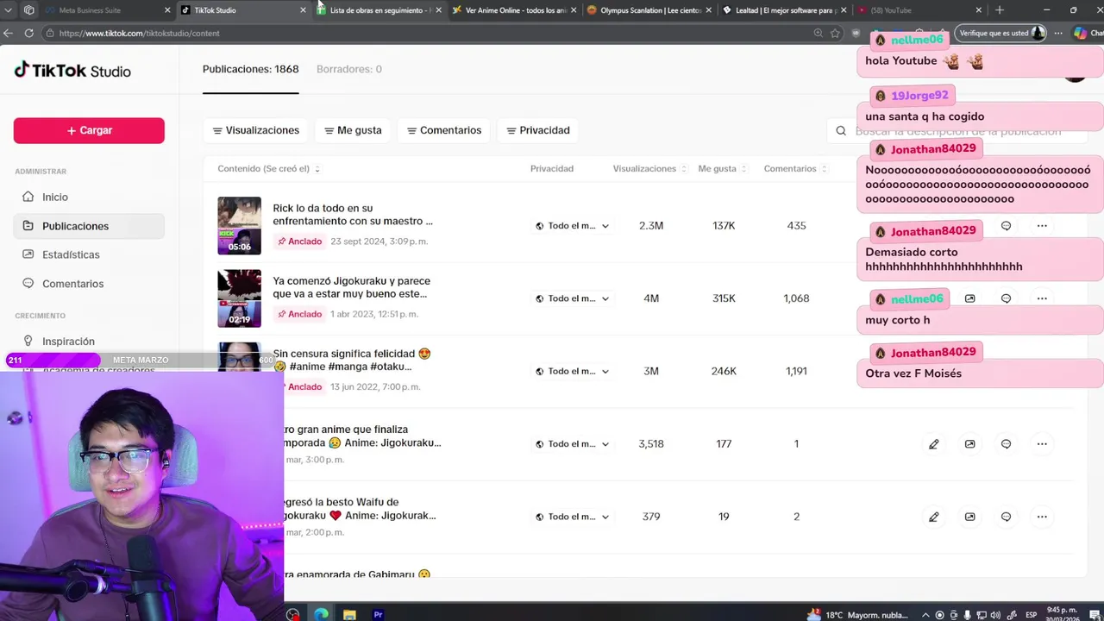Edit the video with 379 views

(x=933, y=517)
